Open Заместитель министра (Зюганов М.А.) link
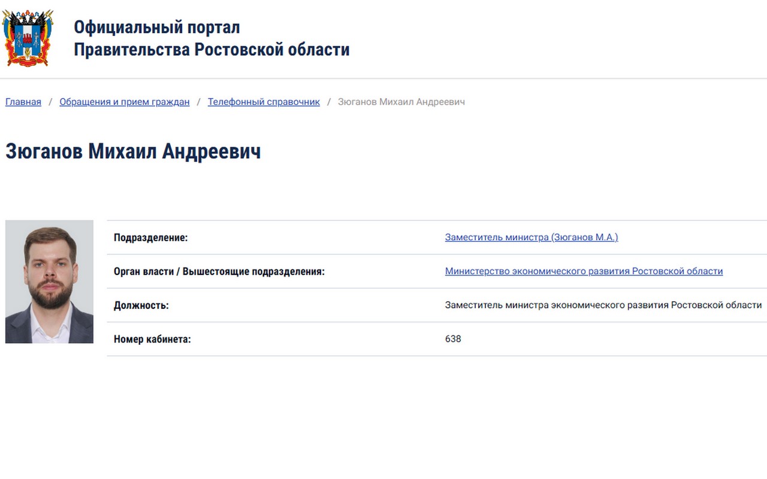The width and height of the screenshot is (767, 479). (x=532, y=237)
